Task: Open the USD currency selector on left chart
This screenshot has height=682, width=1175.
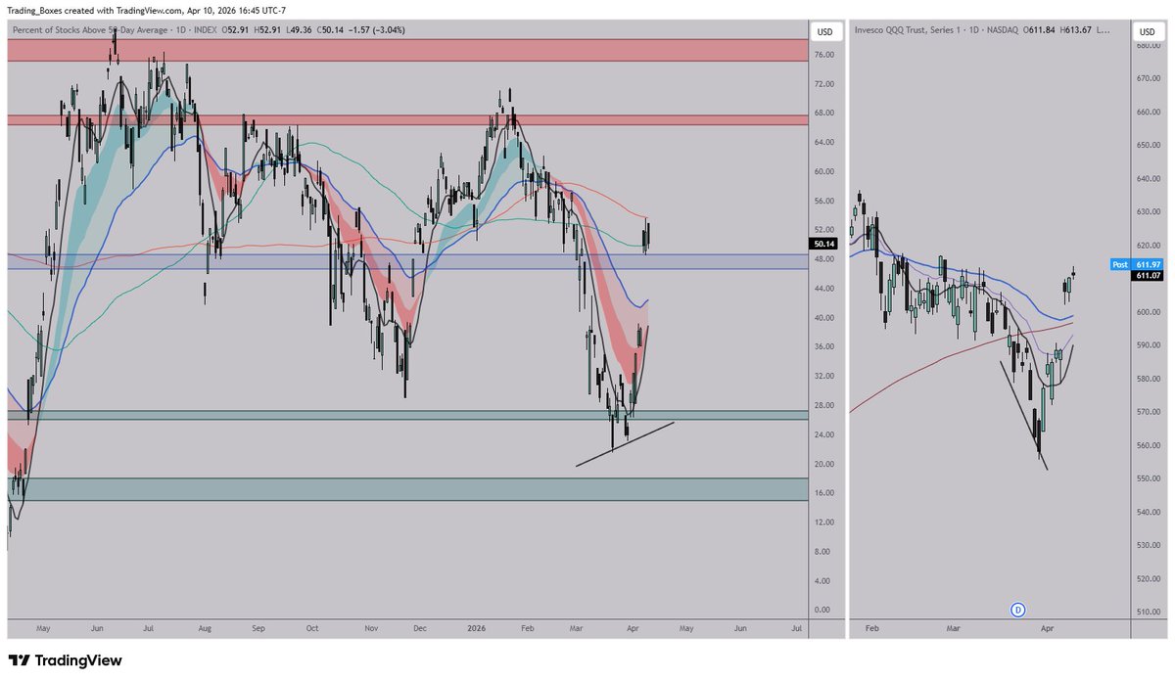Action: [x=825, y=32]
